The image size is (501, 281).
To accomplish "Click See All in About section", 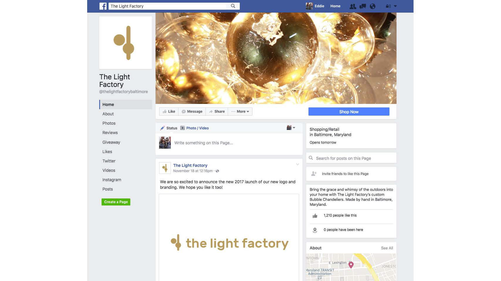I will 387,248.
